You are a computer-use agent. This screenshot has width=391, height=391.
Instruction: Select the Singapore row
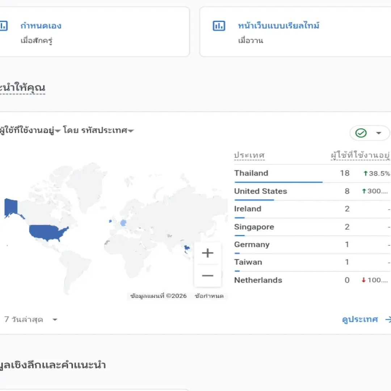(312, 227)
